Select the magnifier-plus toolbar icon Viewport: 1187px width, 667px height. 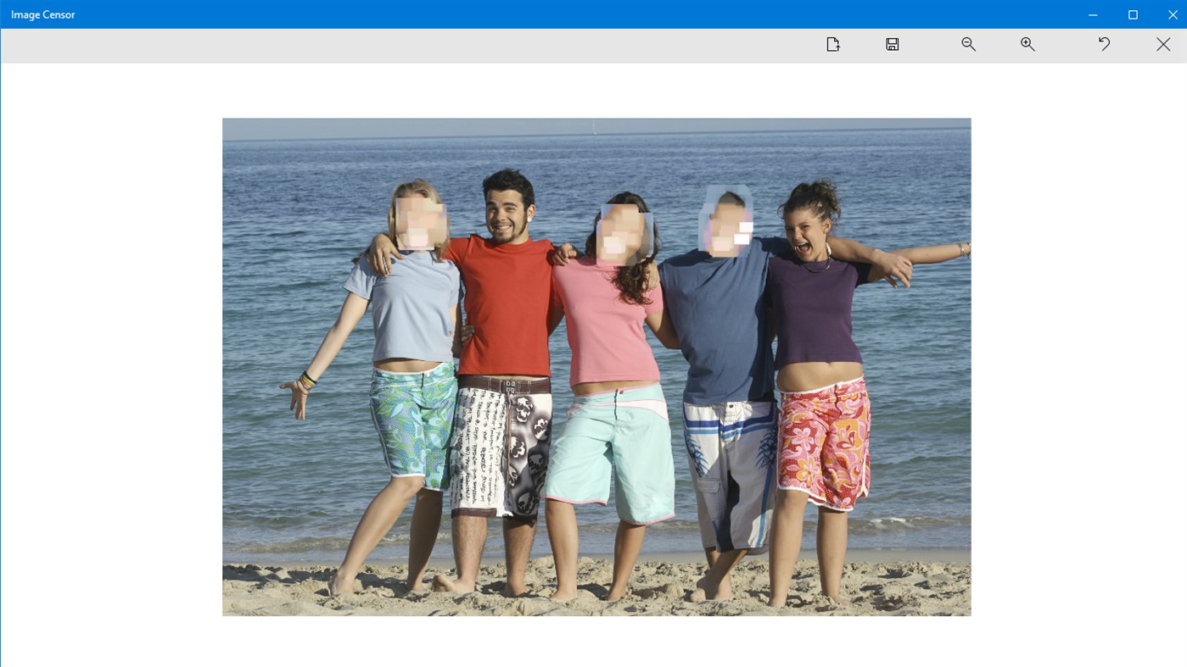1027,43
